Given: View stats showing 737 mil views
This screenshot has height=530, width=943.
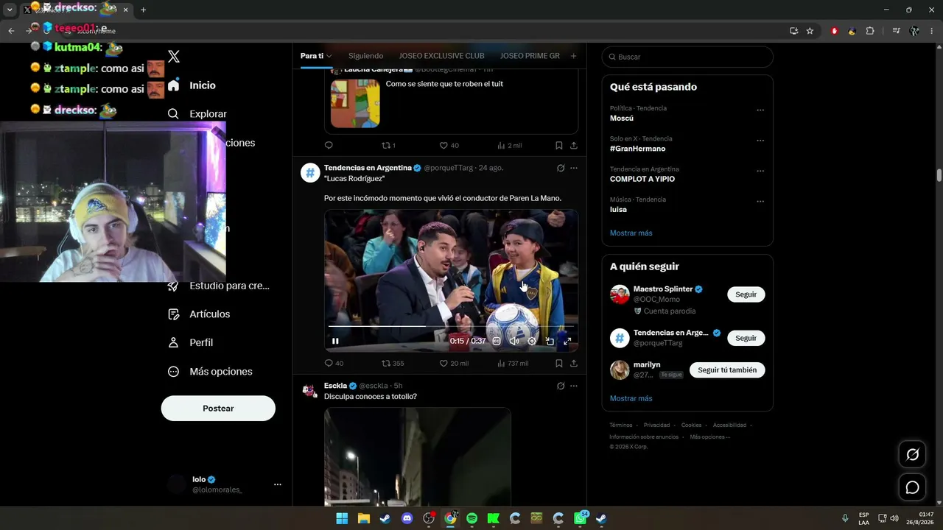Looking at the screenshot, I should coord(513,363).
